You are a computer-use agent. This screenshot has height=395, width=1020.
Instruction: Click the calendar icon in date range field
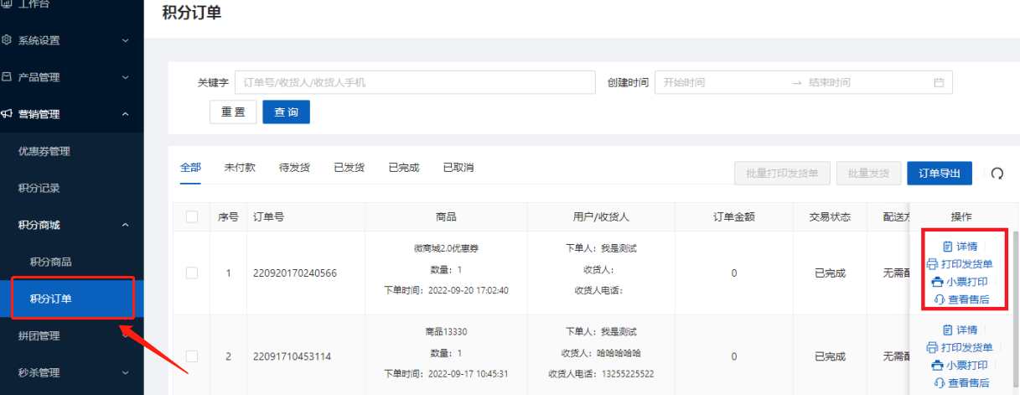click(x=939, y=82)
